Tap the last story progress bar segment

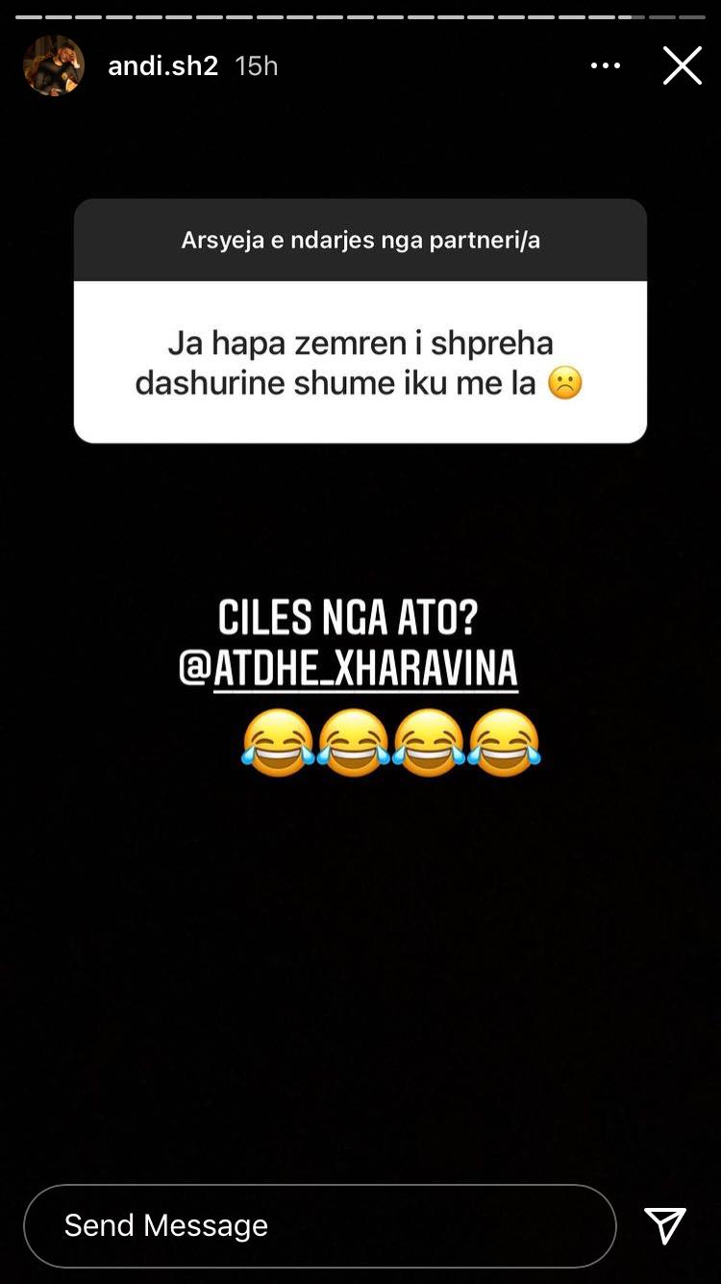692,17
